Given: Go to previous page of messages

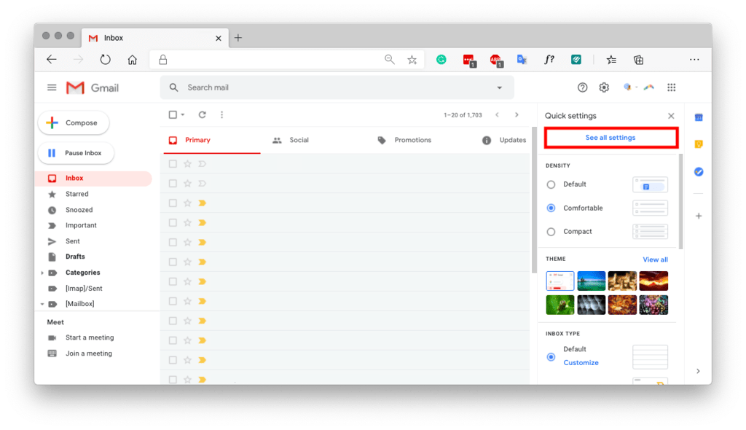Looking at the screenshot, I should (x=497, y=114).
